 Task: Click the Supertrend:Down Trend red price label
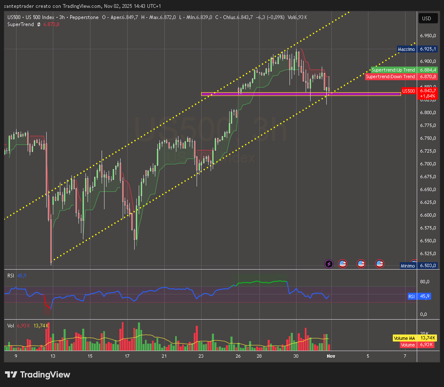click(x=390, y=76)
